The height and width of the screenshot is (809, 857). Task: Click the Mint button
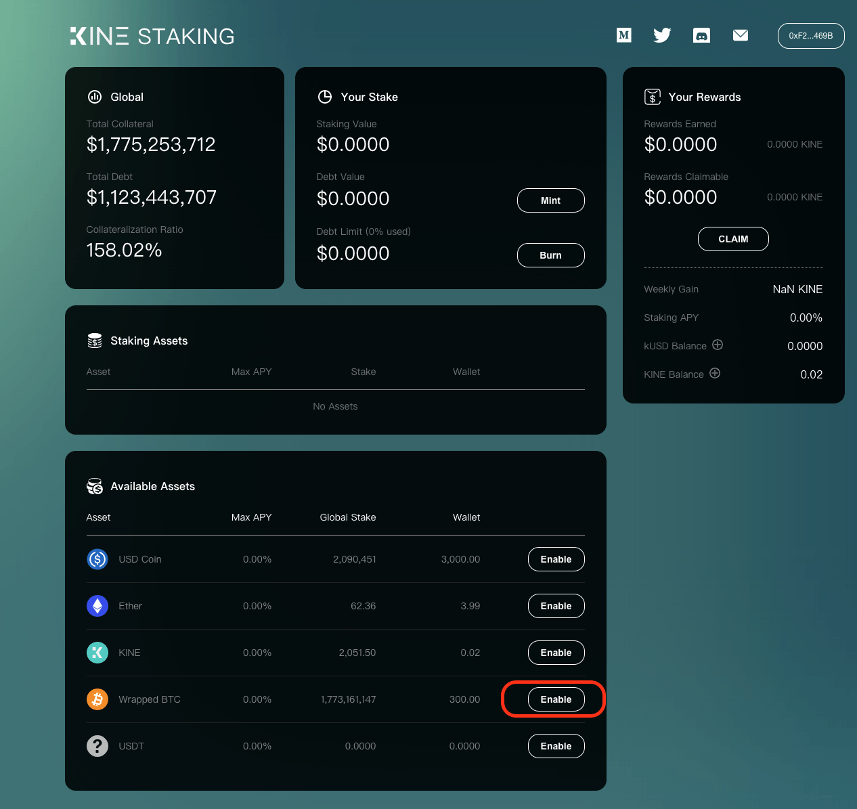coord(551,200)
